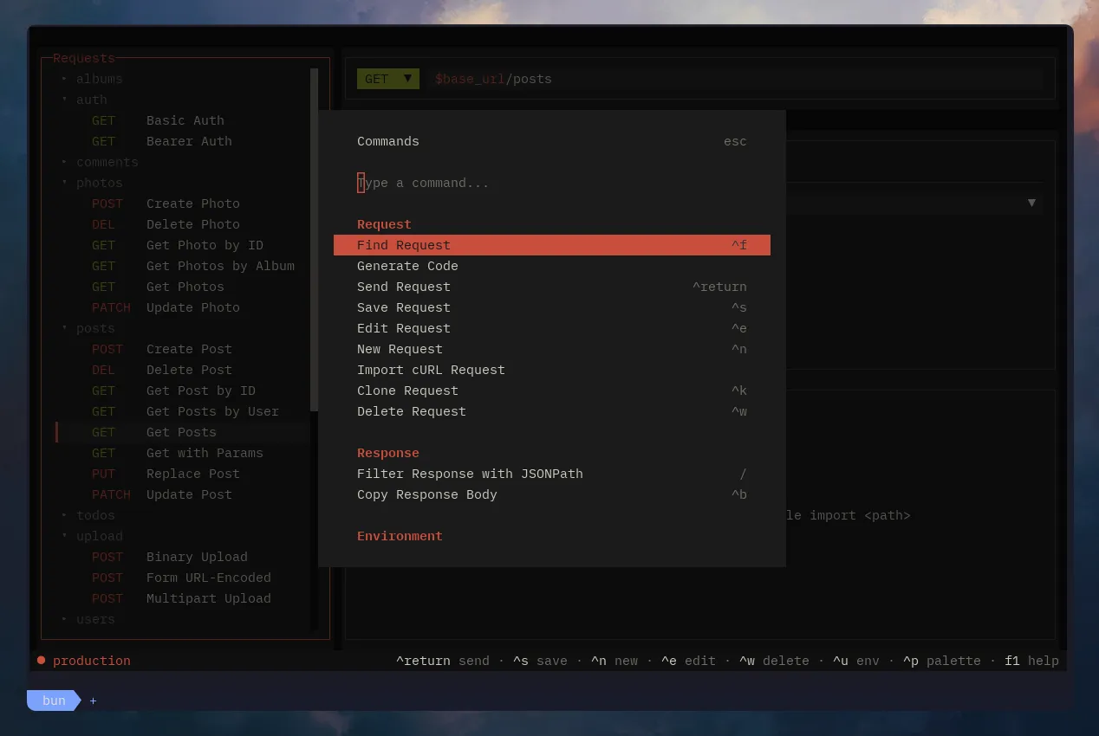Image resolution: width=1099 pixels, height=736 pixels.
Task: Expand the users folder
Action: click(x=88, y=619)
